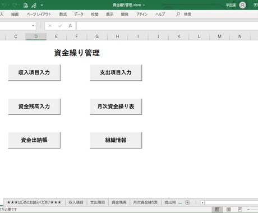Click the Undo arrow in quick access toolbar
Viewport: 258px width, 213px height.
click(x=4, y=5)
